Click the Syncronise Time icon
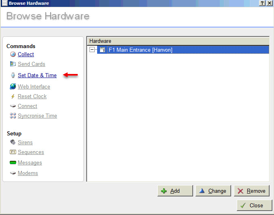The image size is (274, 215). point(13,116)
